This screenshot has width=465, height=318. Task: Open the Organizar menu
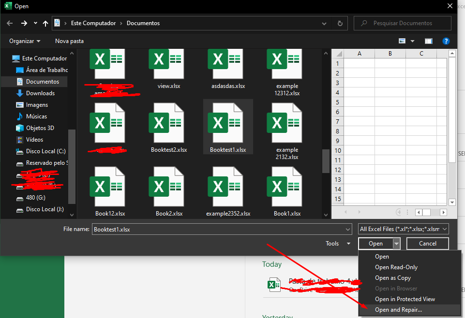25,41
